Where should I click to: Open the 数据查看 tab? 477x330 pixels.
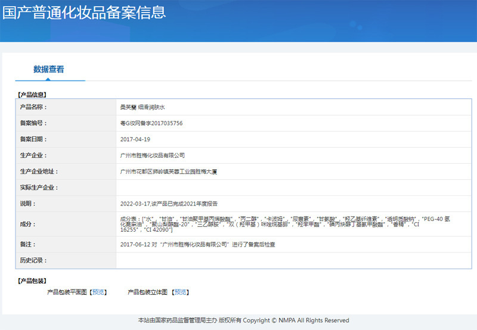tap(49, 69)
